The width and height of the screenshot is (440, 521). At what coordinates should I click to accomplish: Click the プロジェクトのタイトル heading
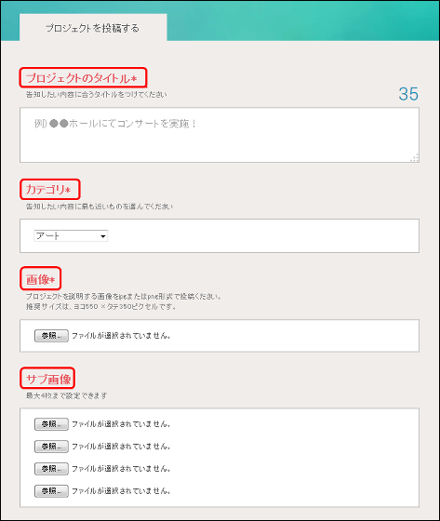(x=83, y=78)
